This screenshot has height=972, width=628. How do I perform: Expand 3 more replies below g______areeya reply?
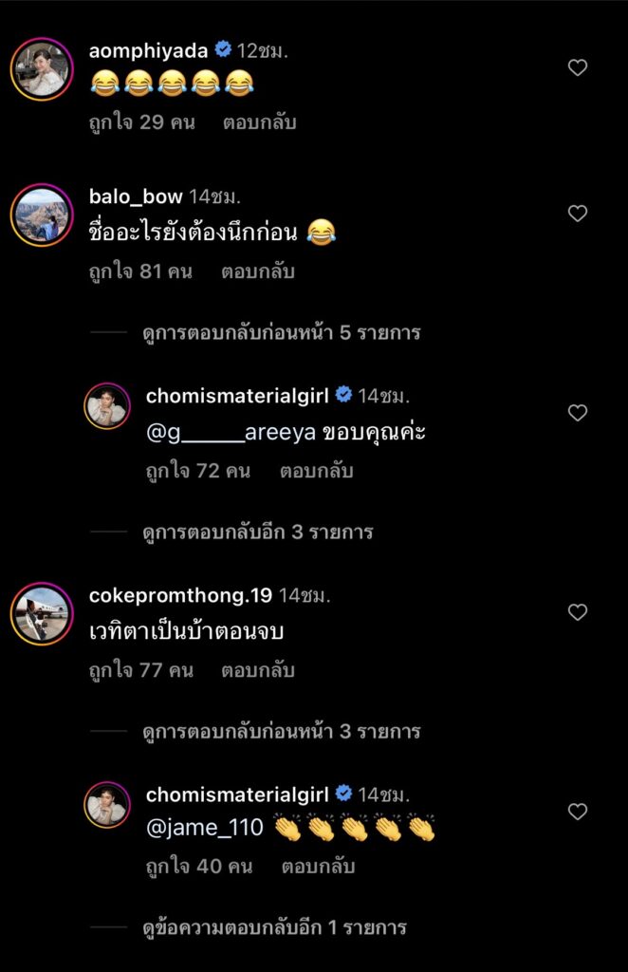(x=257, y=533)
